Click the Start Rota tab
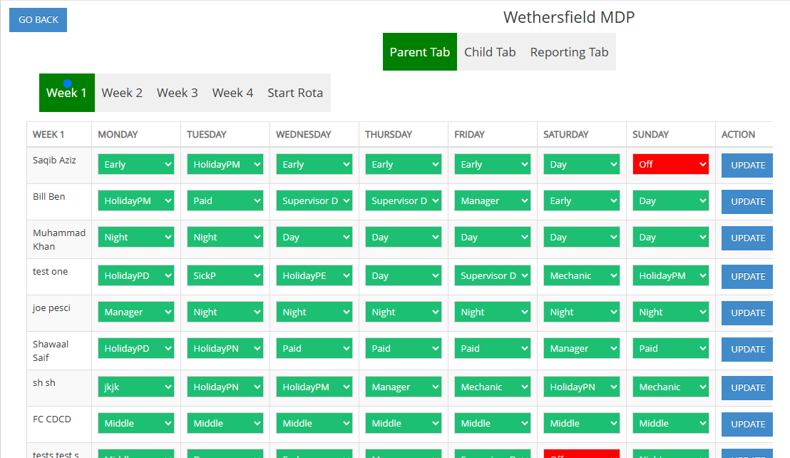The height and width of the screenshot is (458, 790). [295, 93]
